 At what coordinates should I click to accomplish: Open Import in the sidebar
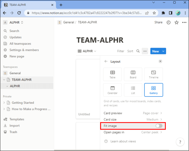(x=15, y=126)
